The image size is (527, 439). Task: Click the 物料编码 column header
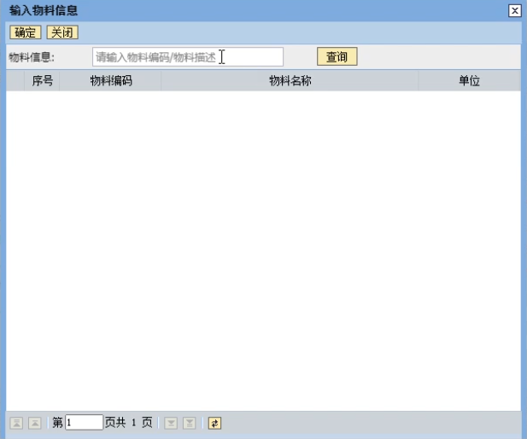tap(110, 81)
